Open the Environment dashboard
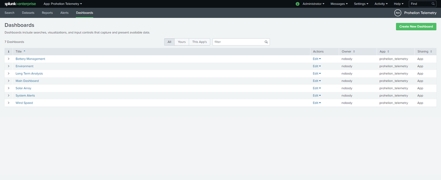The height and width of the screenshot is (180, 441). tap(25, 66)
